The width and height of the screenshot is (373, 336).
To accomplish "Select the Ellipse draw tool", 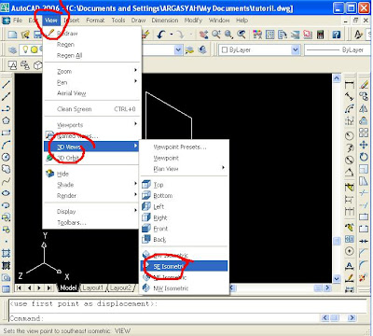I will (x=6, y=193).
